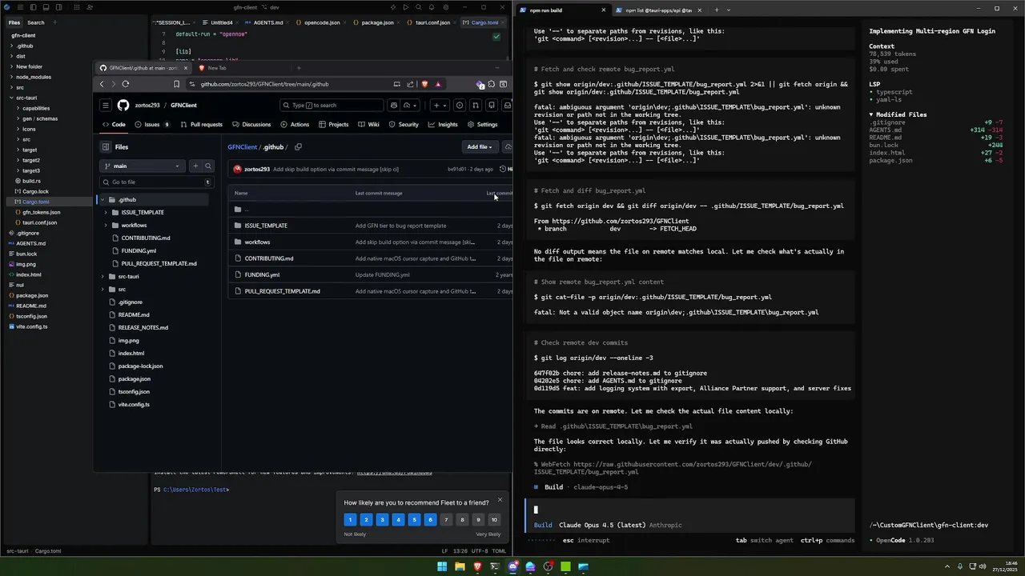Open CONTRIBUTING.md in GitHub file list

click(269, 258)
